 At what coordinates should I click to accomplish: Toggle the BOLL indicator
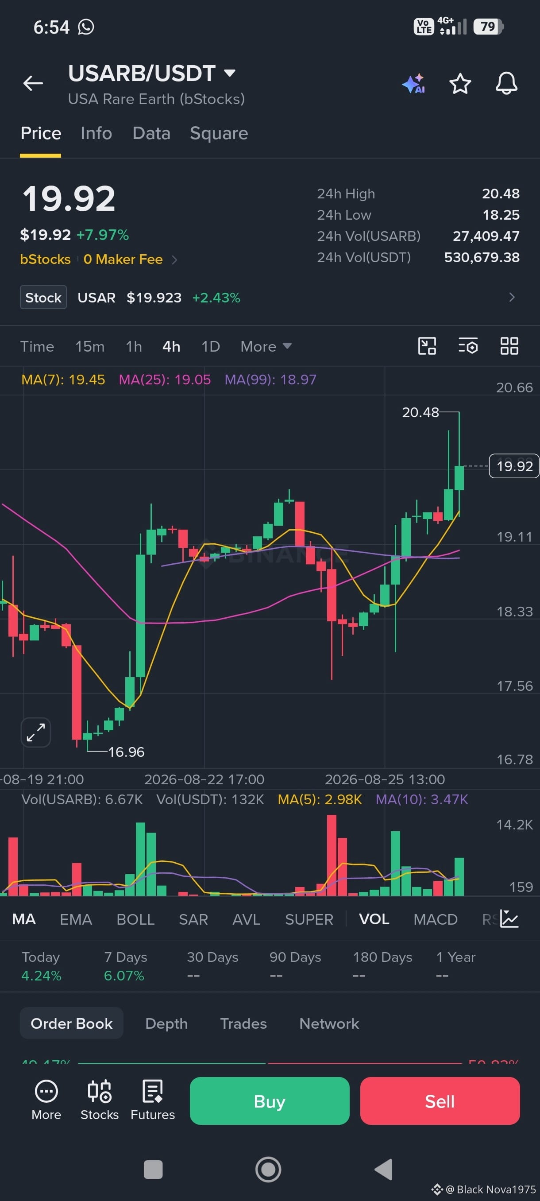click(x=135, y=919)
